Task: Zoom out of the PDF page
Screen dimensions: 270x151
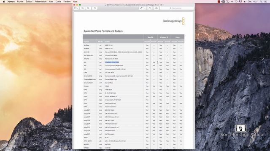Action: pos(83,8)
